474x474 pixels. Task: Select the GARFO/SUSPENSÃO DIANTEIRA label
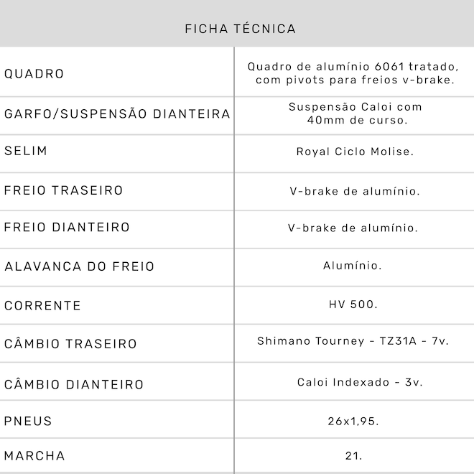[117, 114]
